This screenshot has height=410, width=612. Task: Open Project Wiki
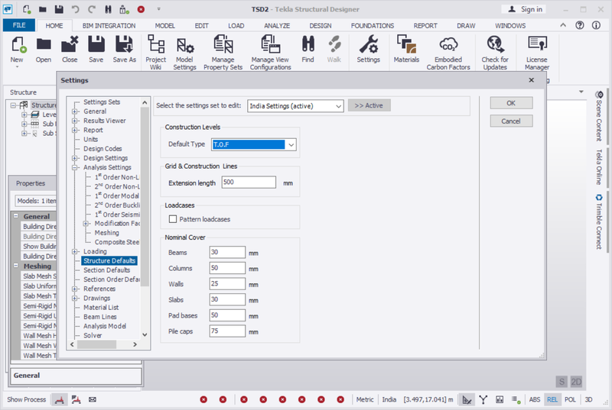click(x=156, y=52)
